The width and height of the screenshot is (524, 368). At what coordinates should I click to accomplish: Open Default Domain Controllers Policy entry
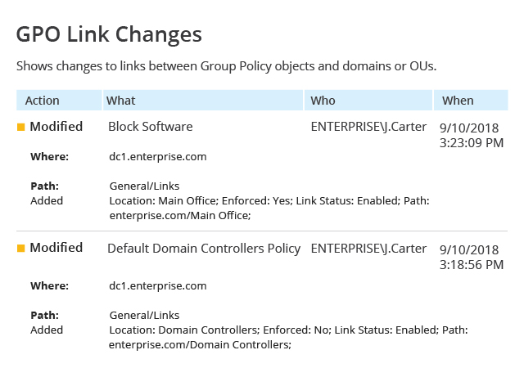[x=204, y=249]
